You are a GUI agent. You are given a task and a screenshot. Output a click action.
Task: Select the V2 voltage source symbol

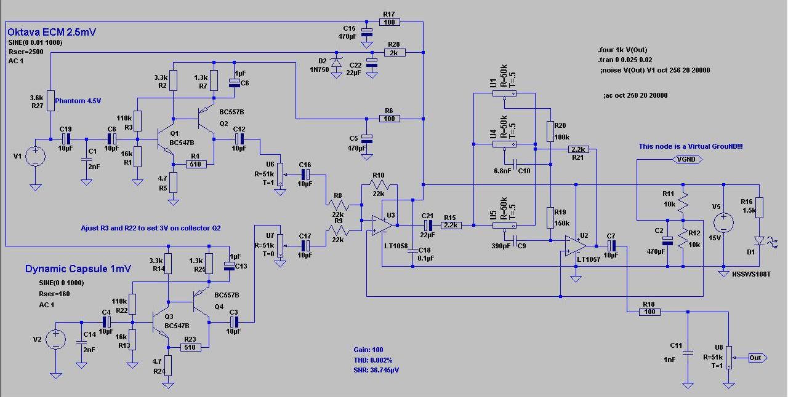coord(55,340)
